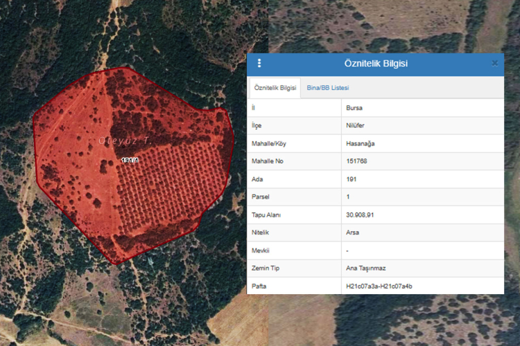520x346 pixels.
Task: Select the Nilüfer value in İlçe row
Action: 355,126
